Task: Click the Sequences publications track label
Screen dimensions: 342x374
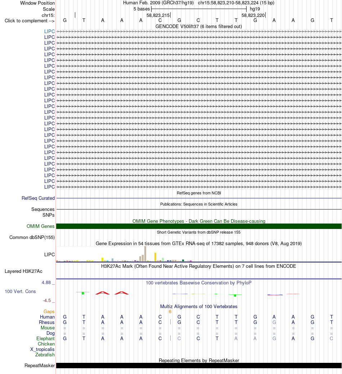Action: point(43,209)
